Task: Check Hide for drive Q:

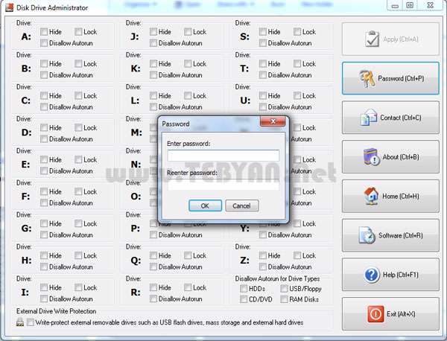Action: (153, 255)
